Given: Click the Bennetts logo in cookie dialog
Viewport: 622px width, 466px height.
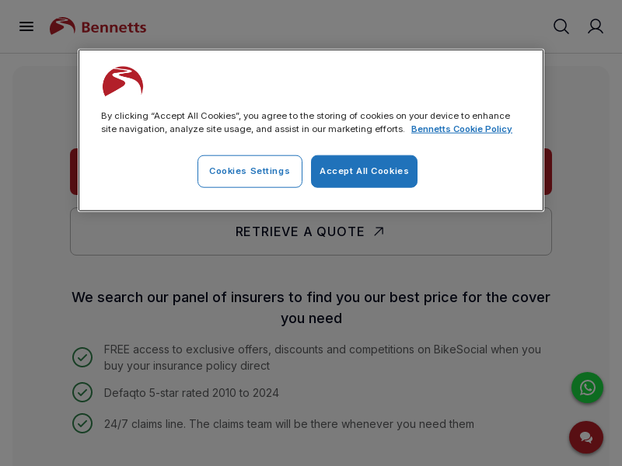Looking at the screenshot, I should (x=123, y=82).
